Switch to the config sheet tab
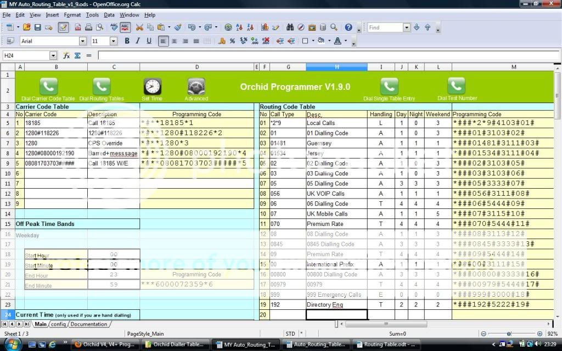Viewport: 562px width, 351px height. tap(58, 324)
